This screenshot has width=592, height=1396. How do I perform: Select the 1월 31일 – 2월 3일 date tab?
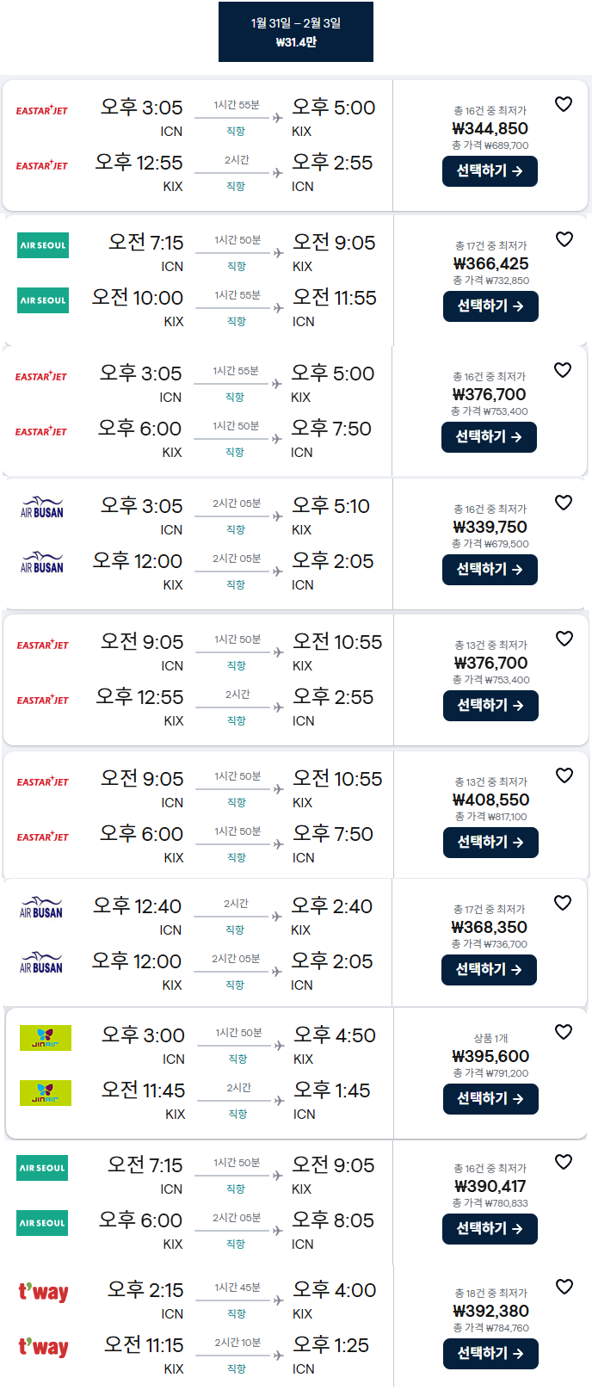(296, 32)
